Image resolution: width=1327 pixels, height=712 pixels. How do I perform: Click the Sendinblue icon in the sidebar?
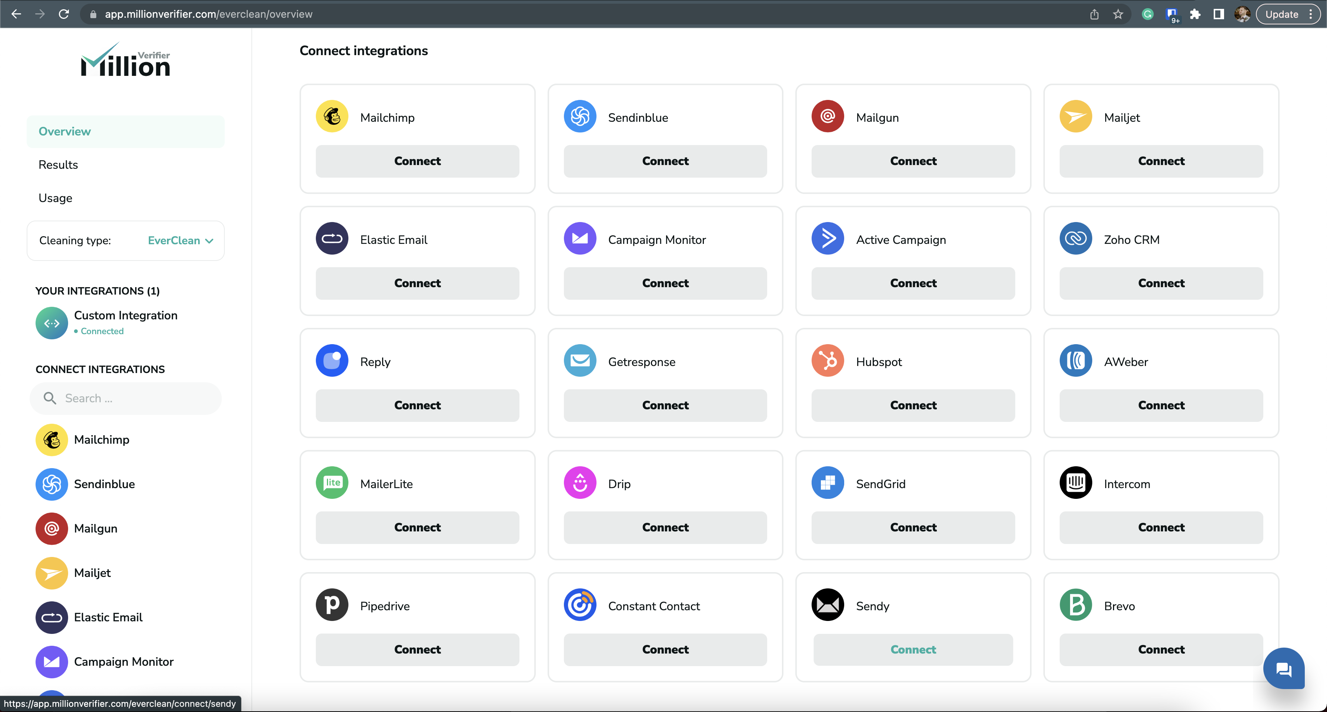point(51,484)
